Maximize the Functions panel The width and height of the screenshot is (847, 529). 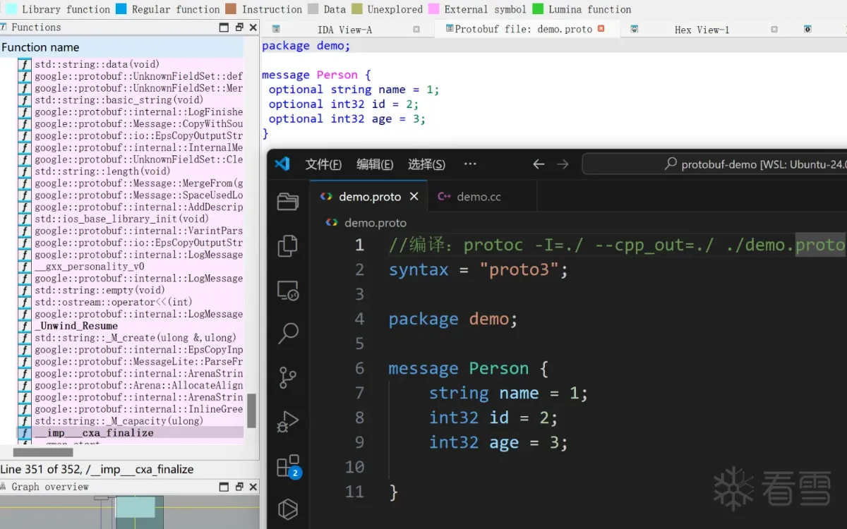[224, 28]
